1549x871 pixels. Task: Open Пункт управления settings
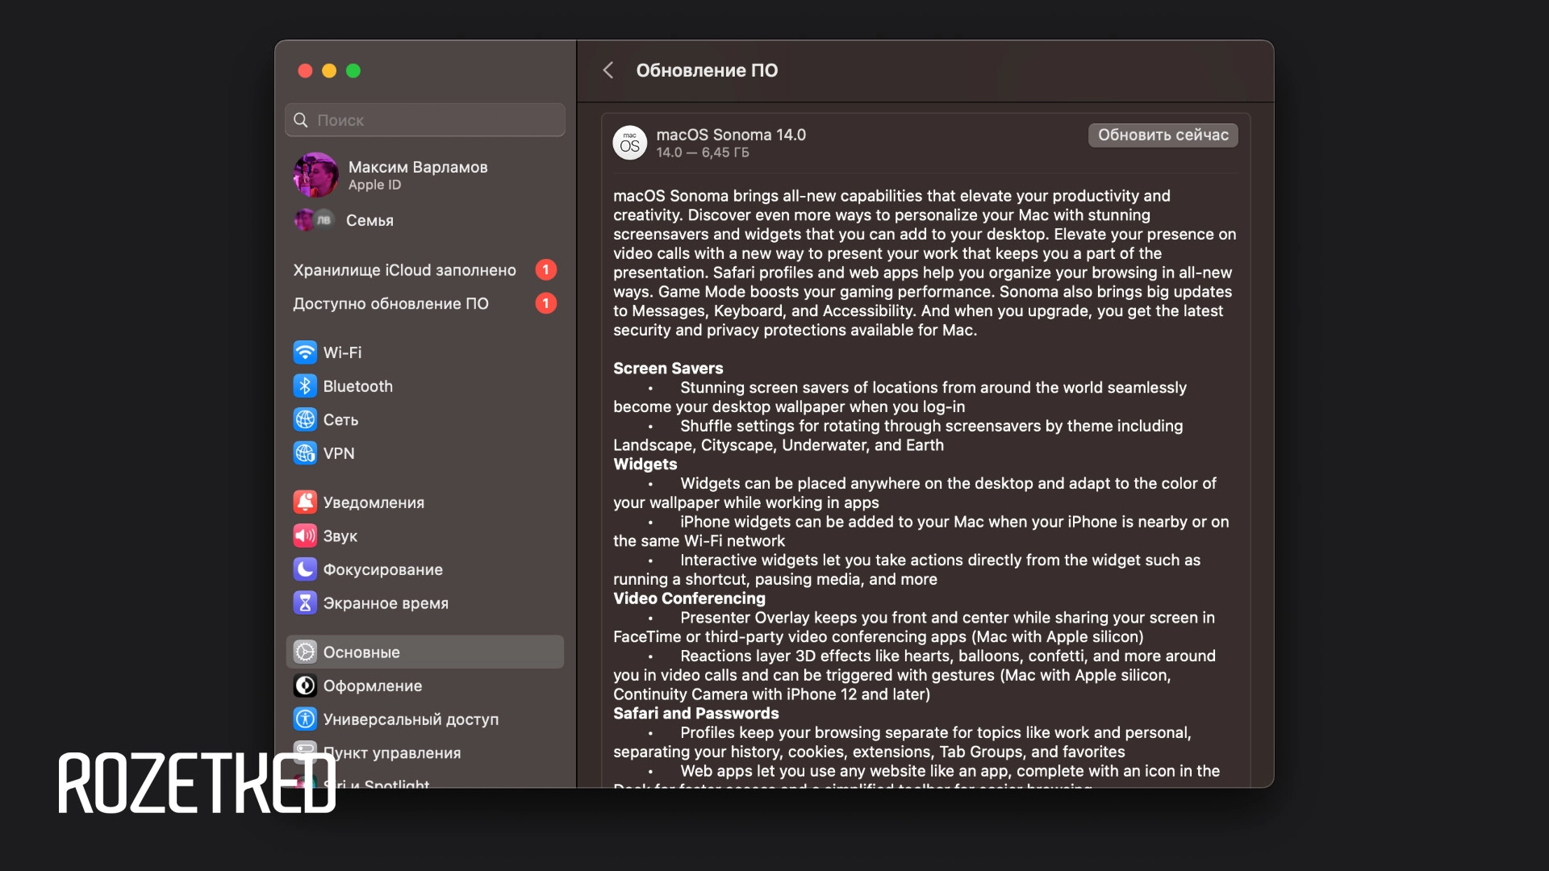pos(392,752)
